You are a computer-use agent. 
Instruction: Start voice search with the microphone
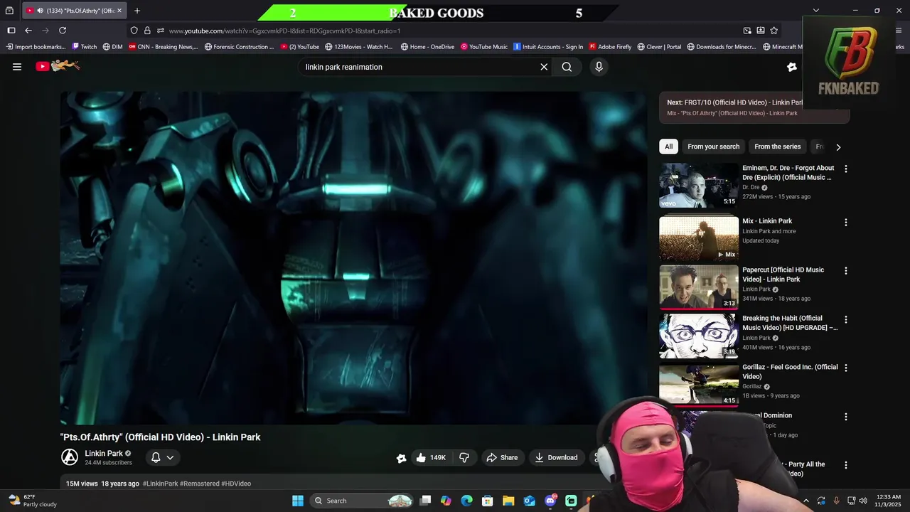point(599,67)
